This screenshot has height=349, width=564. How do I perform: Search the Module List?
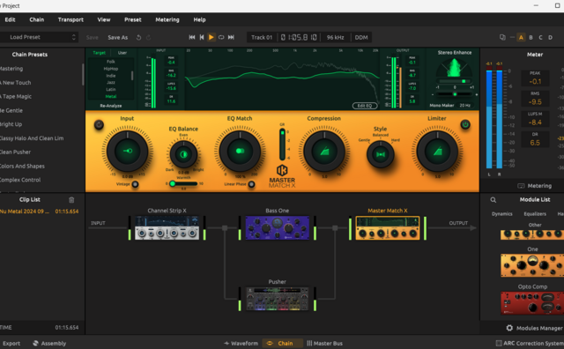pos(493,200)
